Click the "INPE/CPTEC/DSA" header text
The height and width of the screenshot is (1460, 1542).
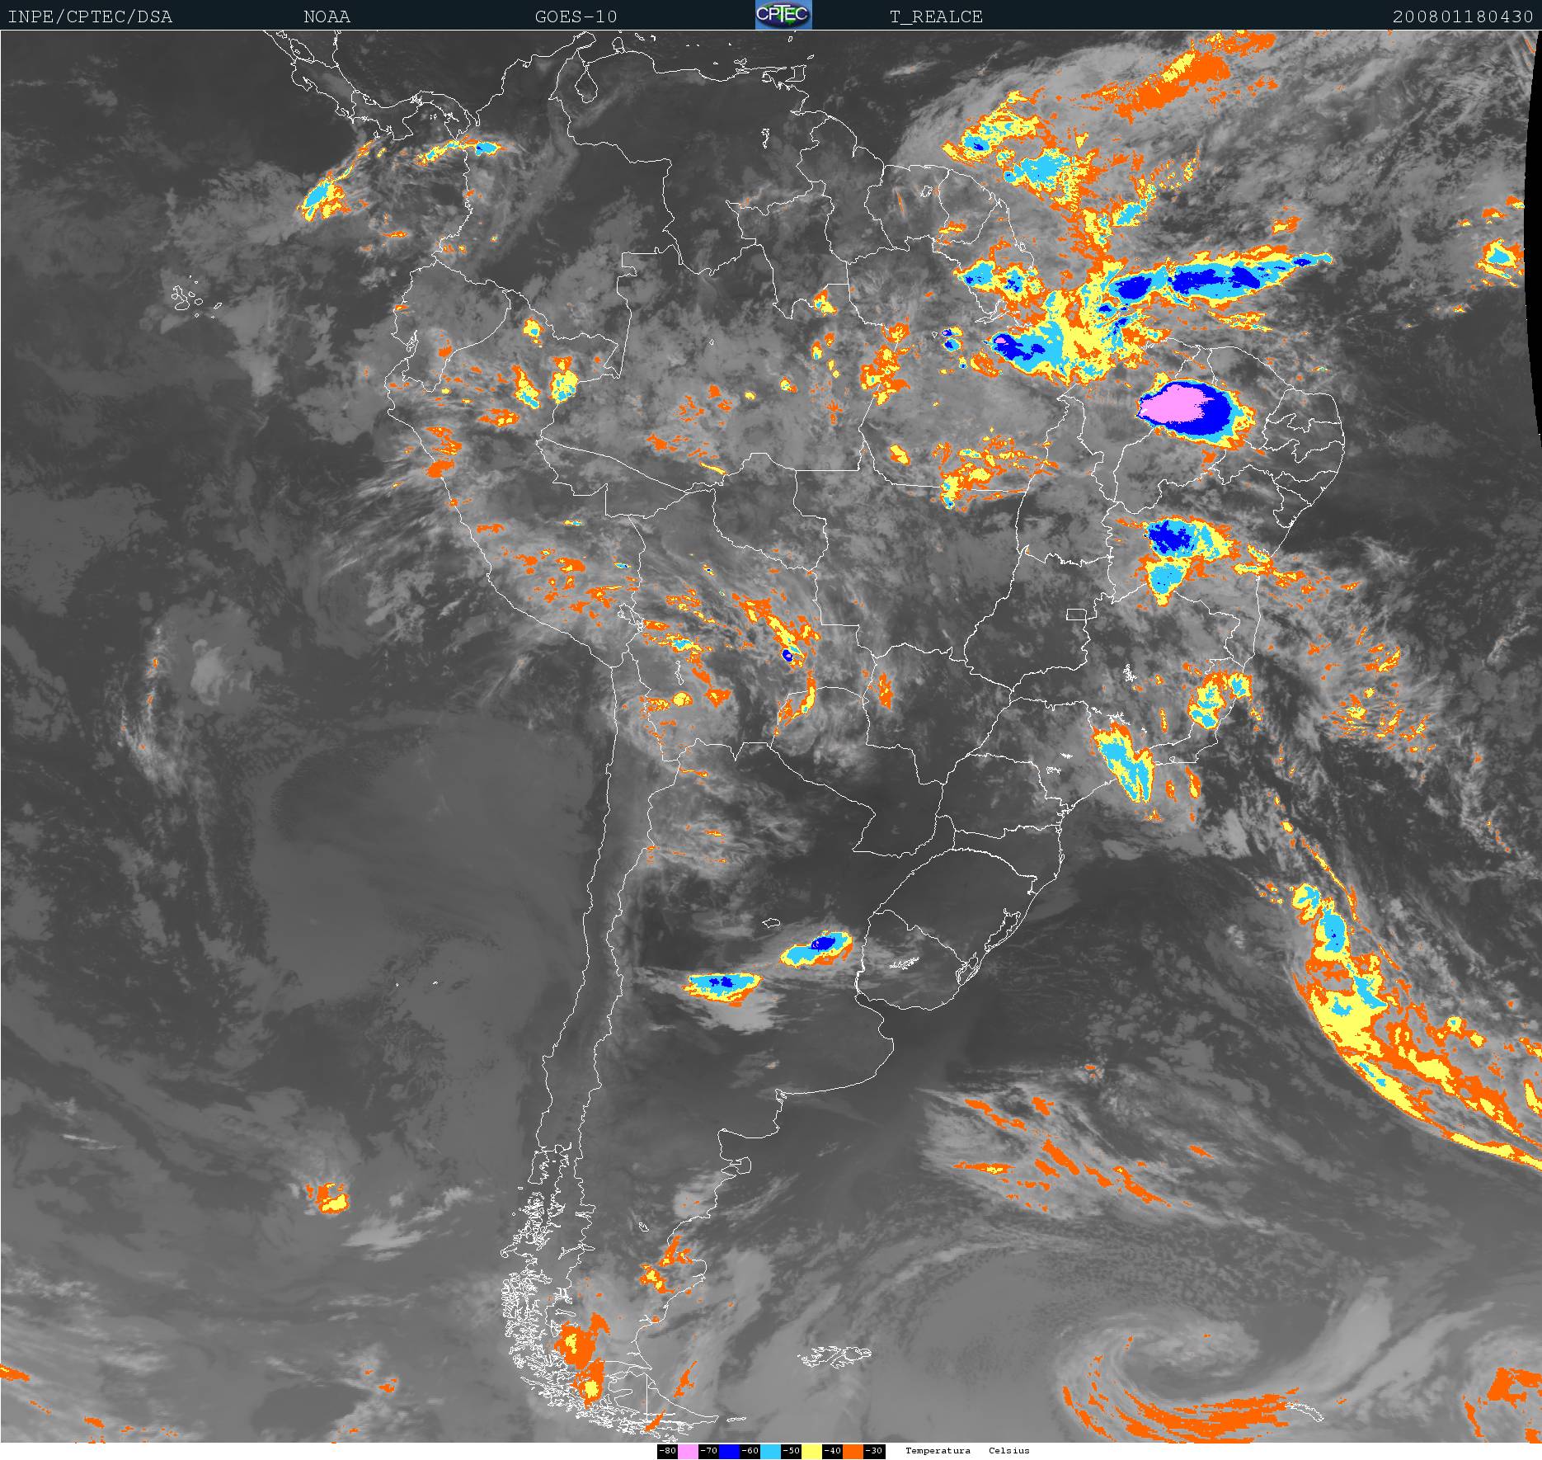pyautogui.click(x=90, y=16)
